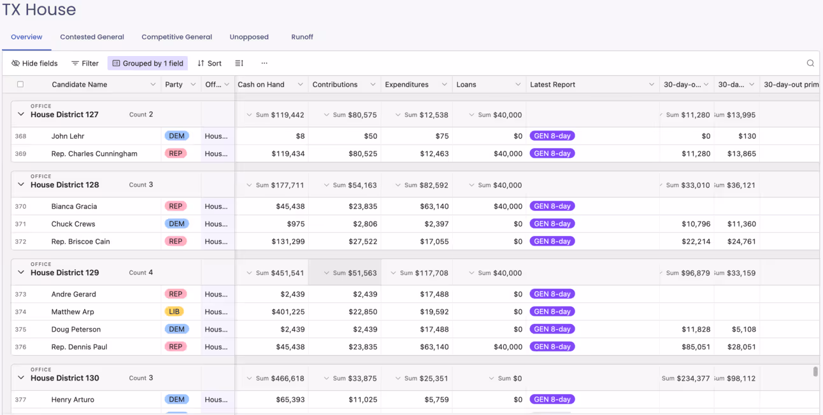Open the three-dots more options menu
Image resolution: width=823 pixels, height=415 pixels.
pos(264,63)
